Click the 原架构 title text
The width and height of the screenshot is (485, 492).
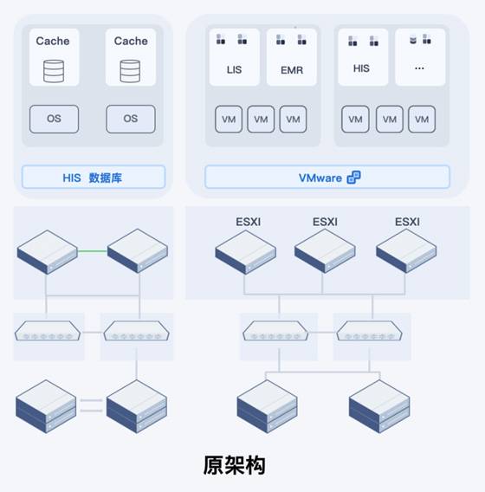tap(235, 465)
